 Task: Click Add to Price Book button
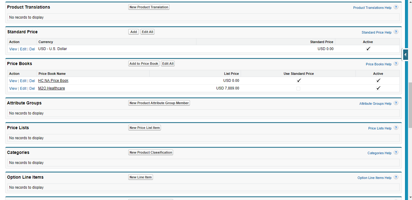pyautogui.click(x=144, y=64)
